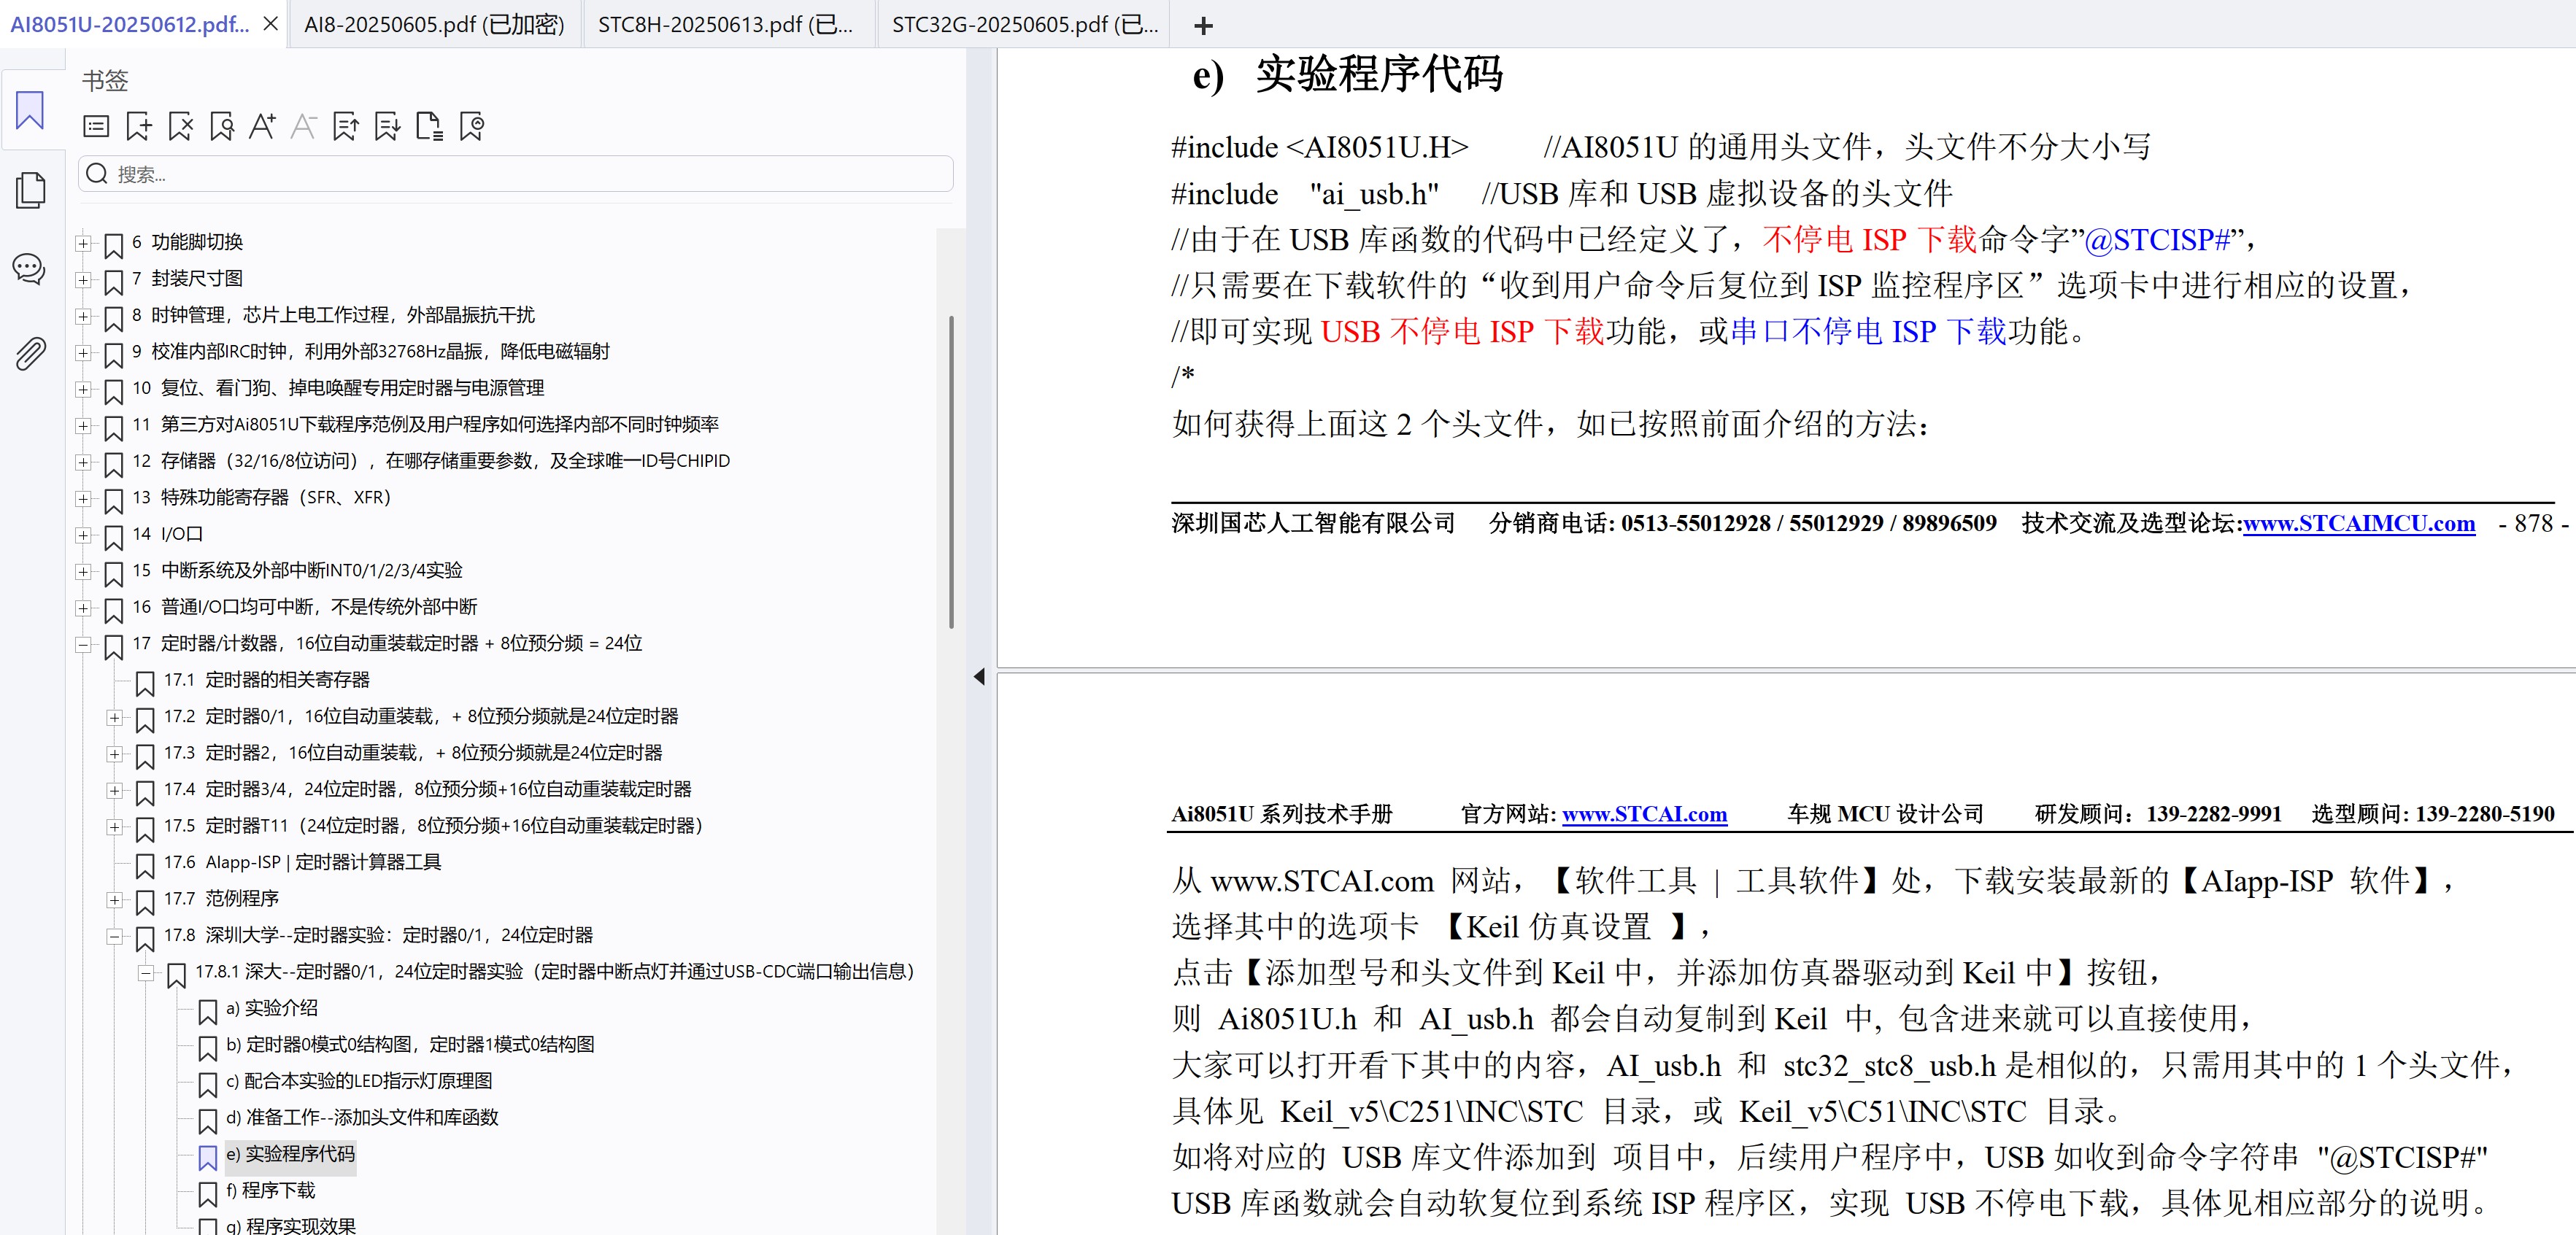Go to bookmark 16 普通I/O口均可中断
The image size is (2576, 1235).
coord(305,607)
